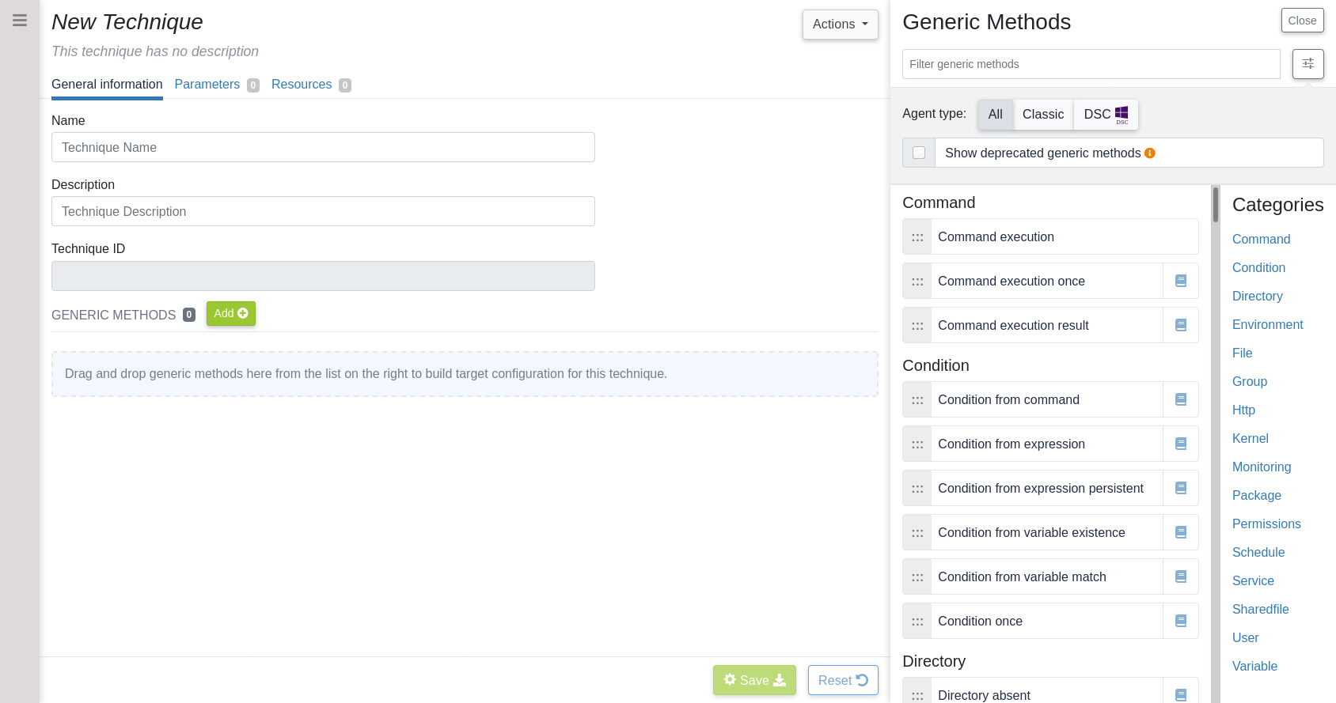This screenshot has height=703, width=1336.
Task: Open documentation icon for Command execution result
Action: [x=1180, y=325]
